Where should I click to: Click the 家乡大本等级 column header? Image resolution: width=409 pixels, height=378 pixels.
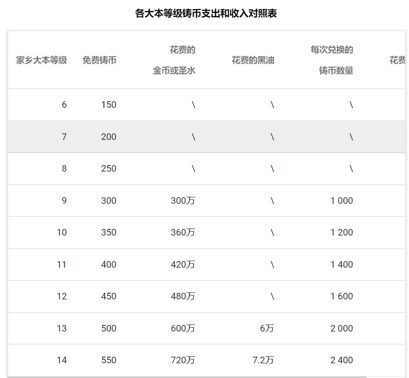coord(42,60)
